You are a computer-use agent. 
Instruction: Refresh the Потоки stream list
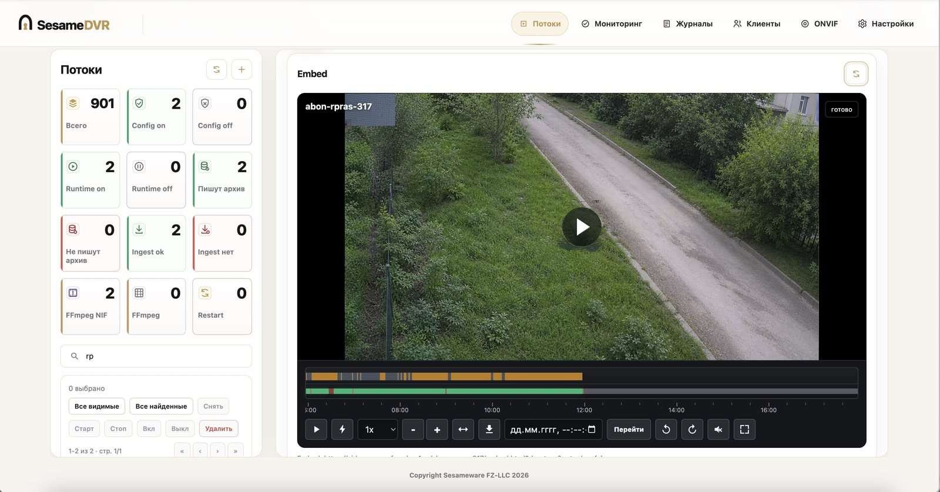(217, 69)
